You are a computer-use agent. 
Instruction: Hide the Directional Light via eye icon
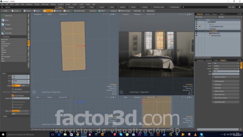tap(196, 35)
